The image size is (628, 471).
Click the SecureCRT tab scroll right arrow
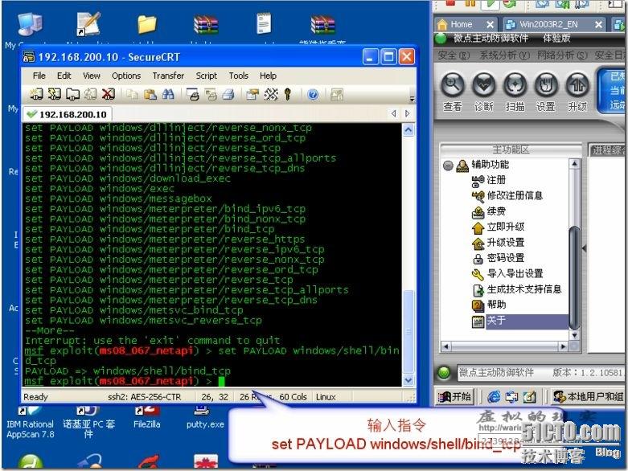408,113
